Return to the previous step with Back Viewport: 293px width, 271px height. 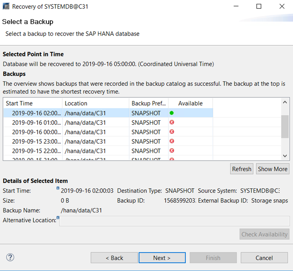coord(114,258)
